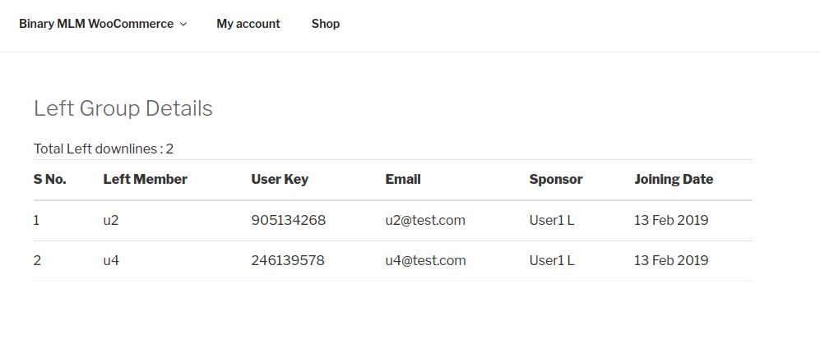The width and height of the screenshot is (820, 348).
Task: Click the Left Group Details heading
Action: [x=123, y=108]
